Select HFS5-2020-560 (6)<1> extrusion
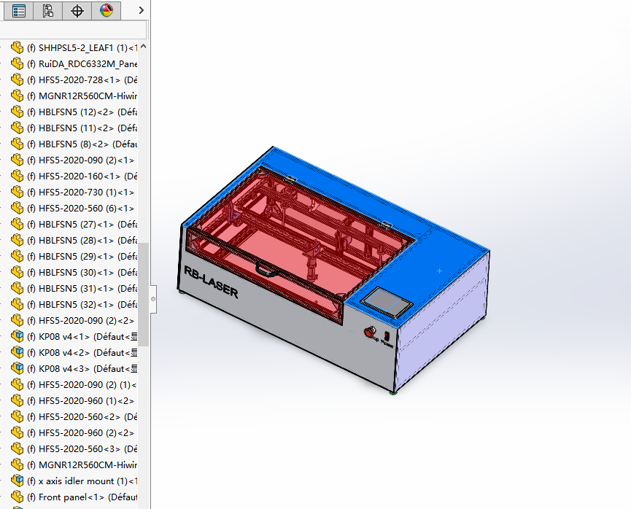Image resolution: width=631 pixels, height=509 pixels. pyautogui.click(x=80, y=209)
